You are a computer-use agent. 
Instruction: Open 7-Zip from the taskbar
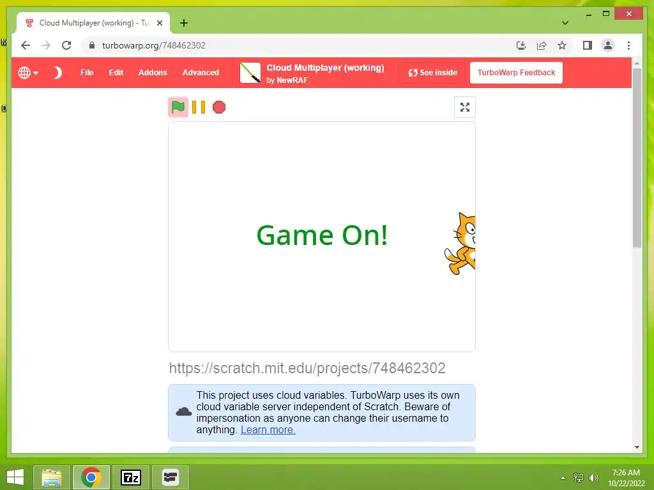pos(130,477)
